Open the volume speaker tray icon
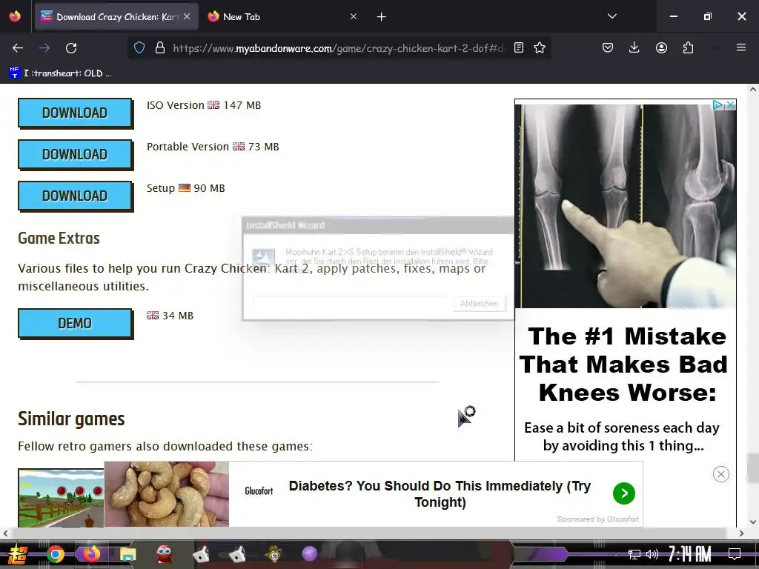This screenshot has width=759, height=569. click(x=652, y=554)
